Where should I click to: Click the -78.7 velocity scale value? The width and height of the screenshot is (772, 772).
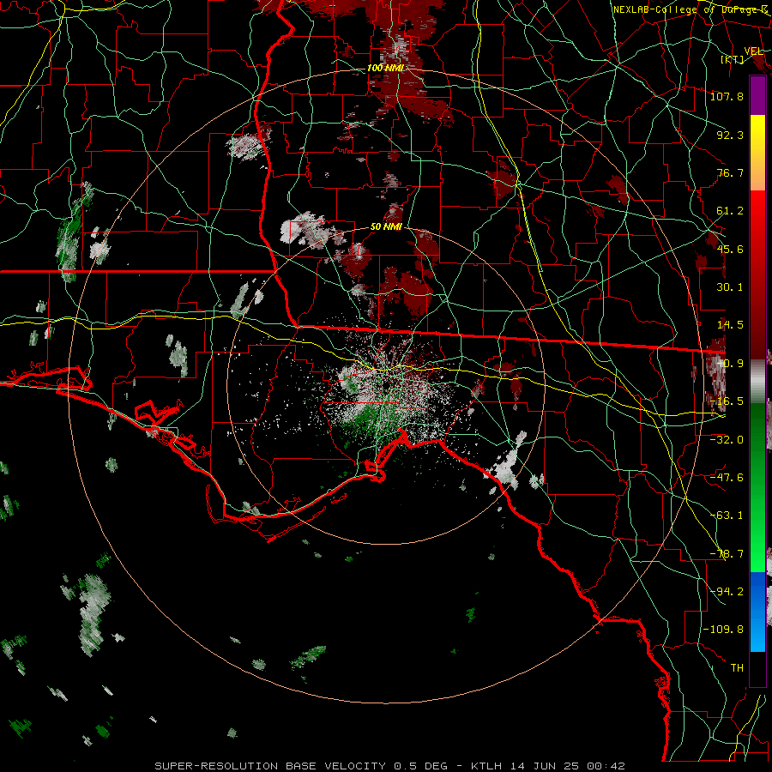[x=727, y=554]
